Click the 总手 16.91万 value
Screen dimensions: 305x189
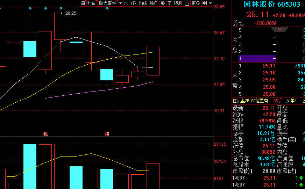point(266,133)
